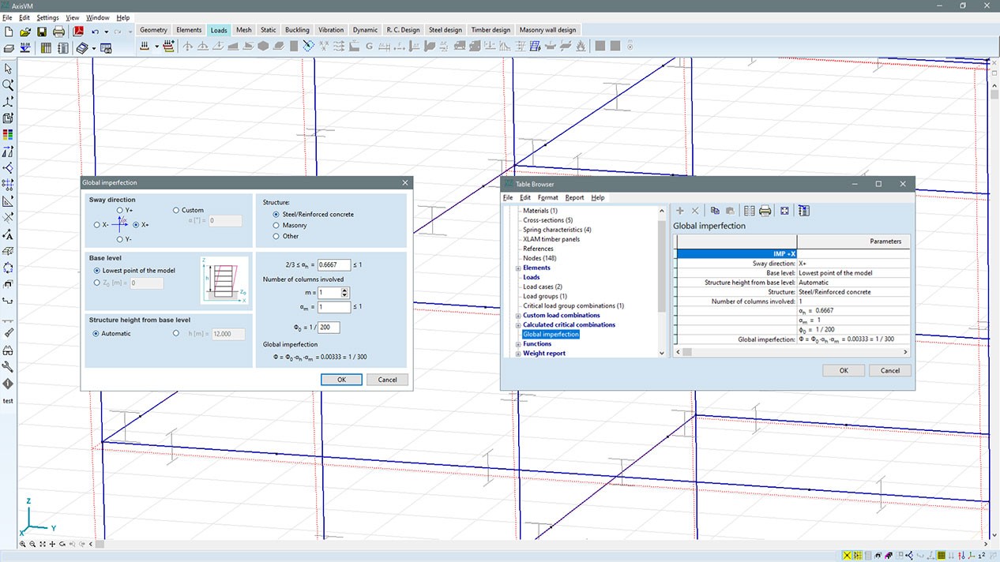Click the Table Browser horizontal scrollbar

pyautogui.click(x=792, y=352)
